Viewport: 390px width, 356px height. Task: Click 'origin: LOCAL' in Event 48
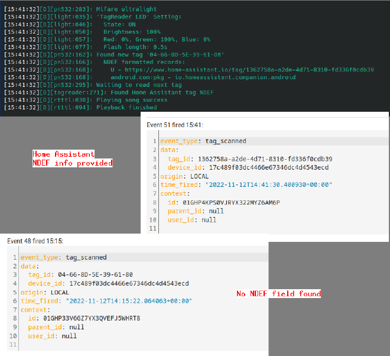(45, 292)
